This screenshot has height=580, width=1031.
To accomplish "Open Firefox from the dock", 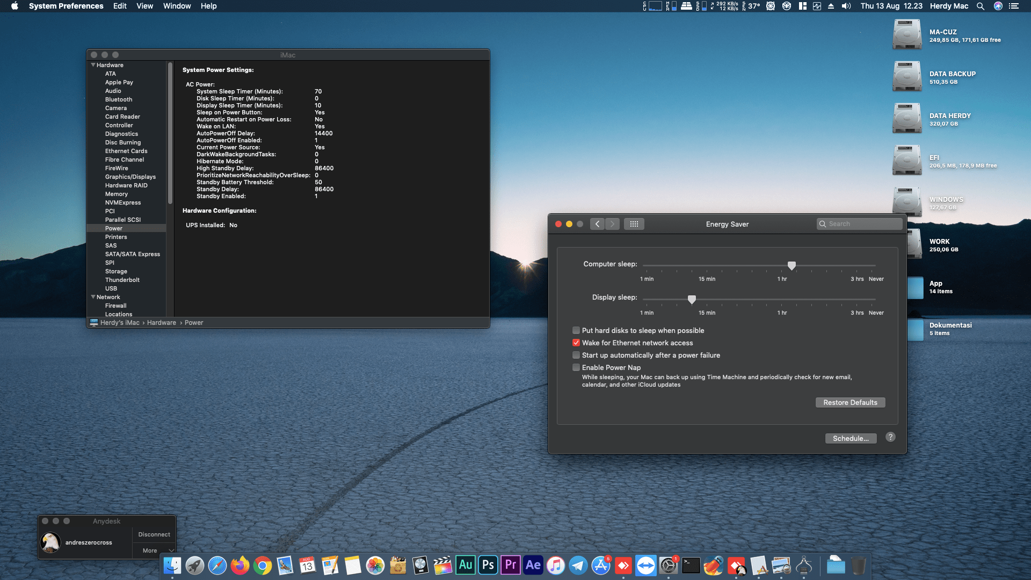I will click(x=240, y=565).
